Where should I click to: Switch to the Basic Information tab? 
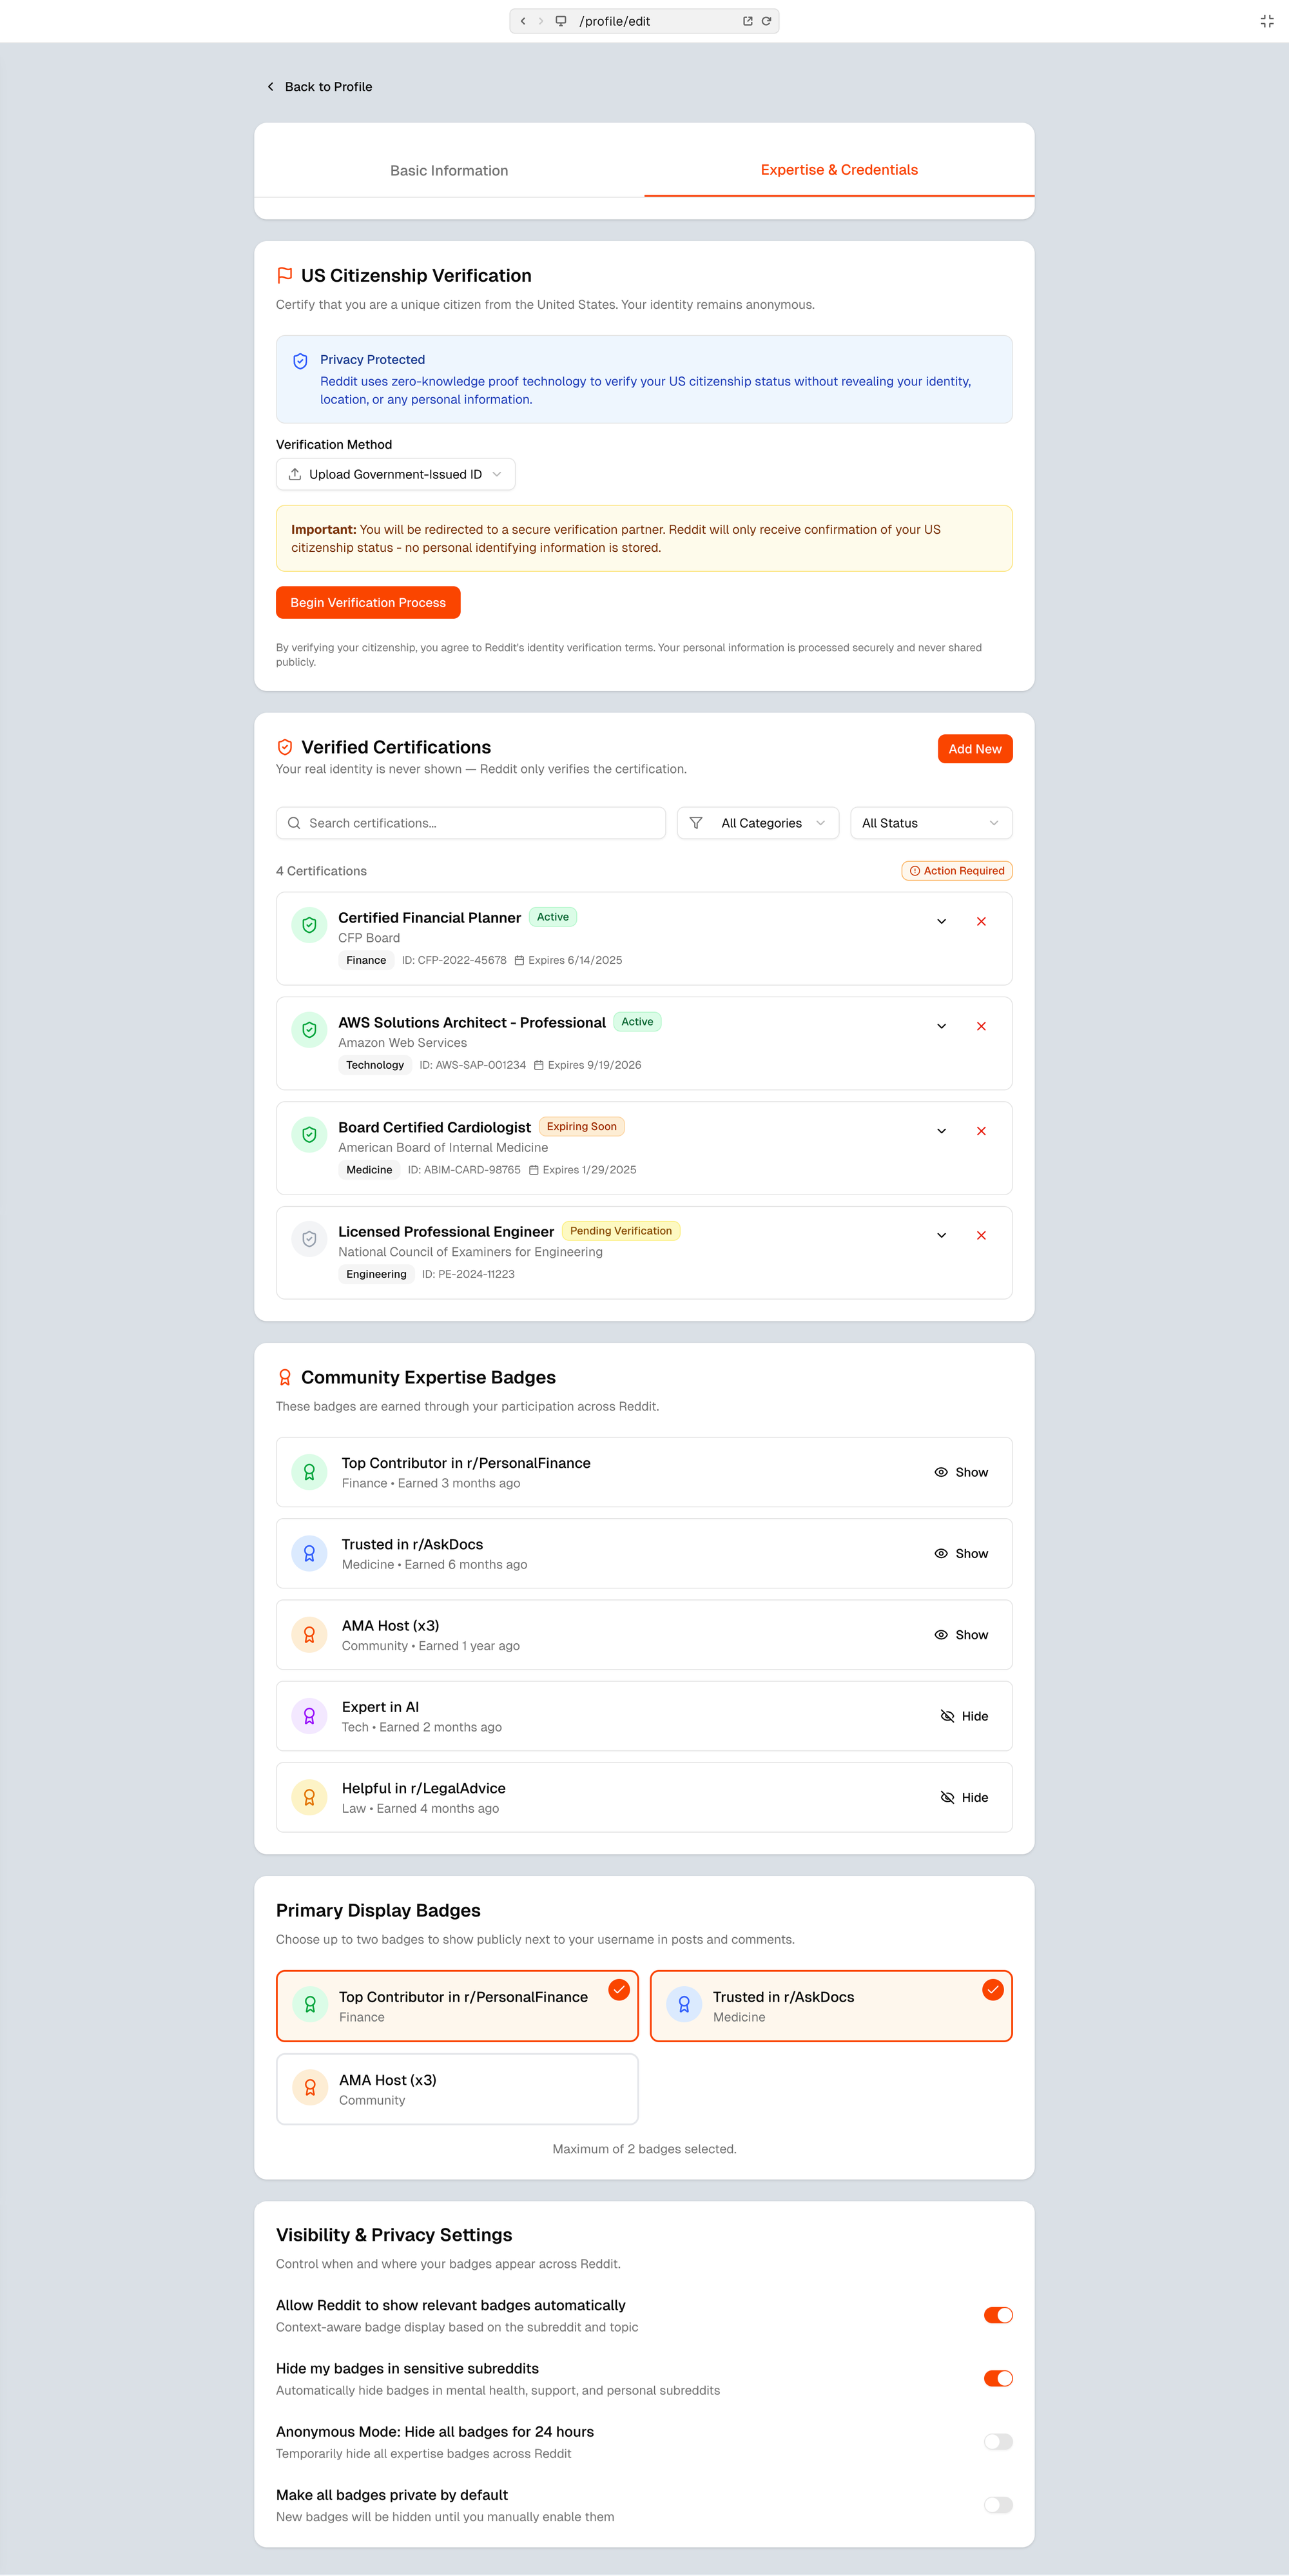click(x=449, y=170)
